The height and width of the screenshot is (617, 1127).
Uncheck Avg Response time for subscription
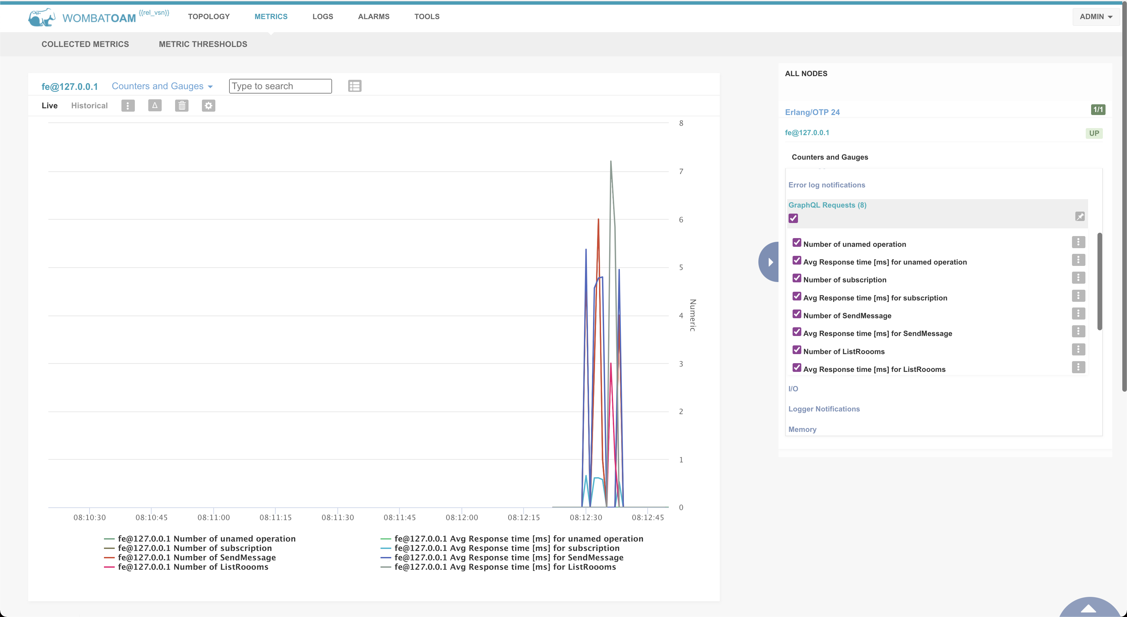(x=797, y=296)
